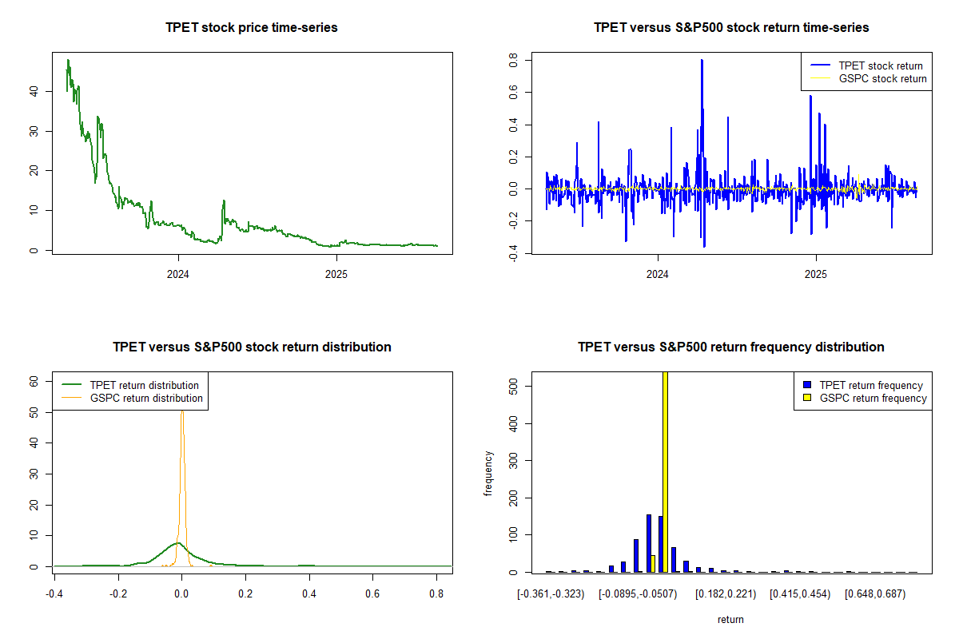Image resolution: width=959 pixels, height=639 pixels.
Task: Click the 'TPET stock price time-series' chart title
Action: click(x=252, y=28)
